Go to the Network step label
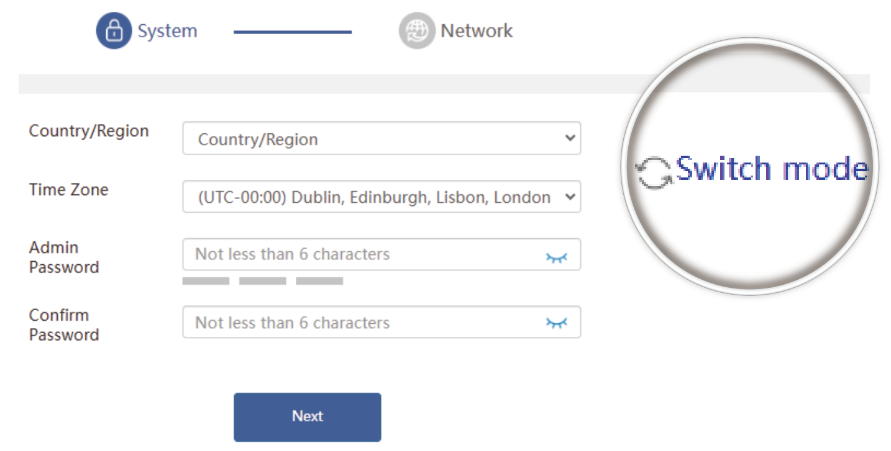 477,31
